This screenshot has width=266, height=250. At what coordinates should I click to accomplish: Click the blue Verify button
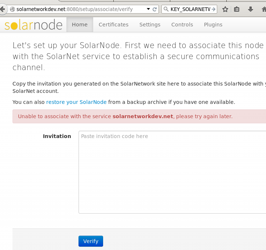pos(91,241)
